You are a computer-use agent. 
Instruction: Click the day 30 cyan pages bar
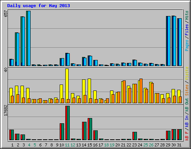point(175,41)
